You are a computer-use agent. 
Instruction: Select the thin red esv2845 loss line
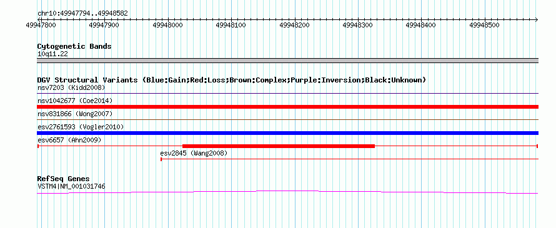point(350,159)
